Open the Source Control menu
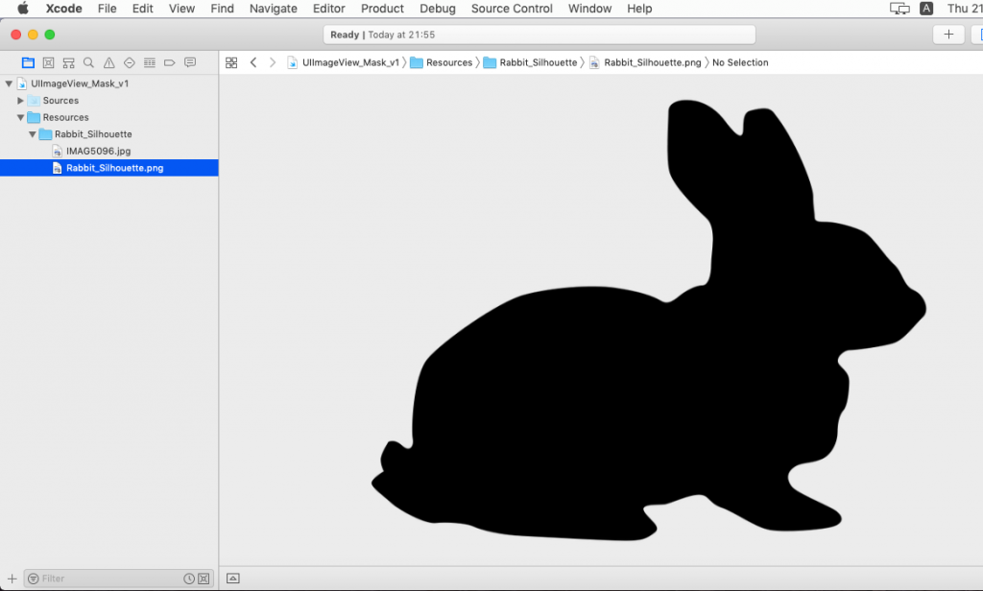This screenshot has height=591, width=983. pos(512,9)
